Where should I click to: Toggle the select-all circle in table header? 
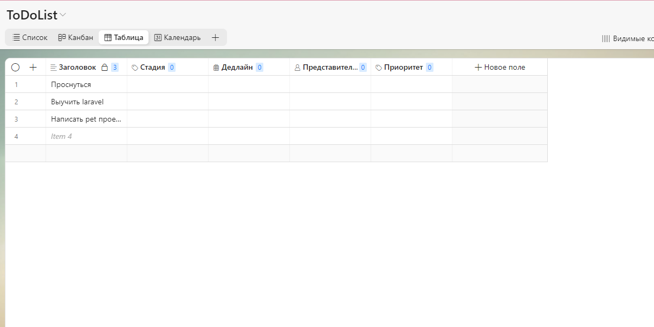coord(15,68)
